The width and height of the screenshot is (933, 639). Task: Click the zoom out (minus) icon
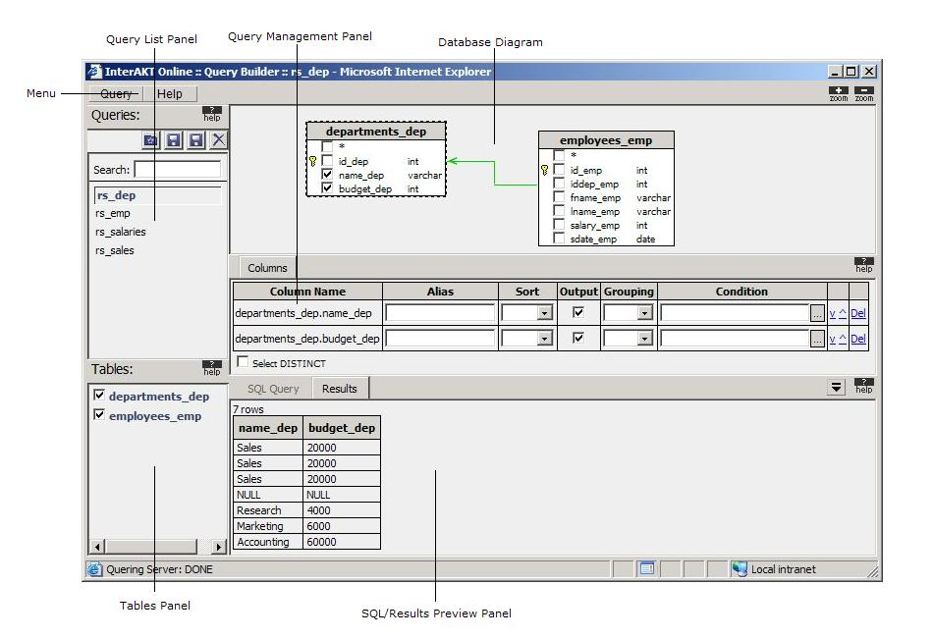[x=863, y=93]
